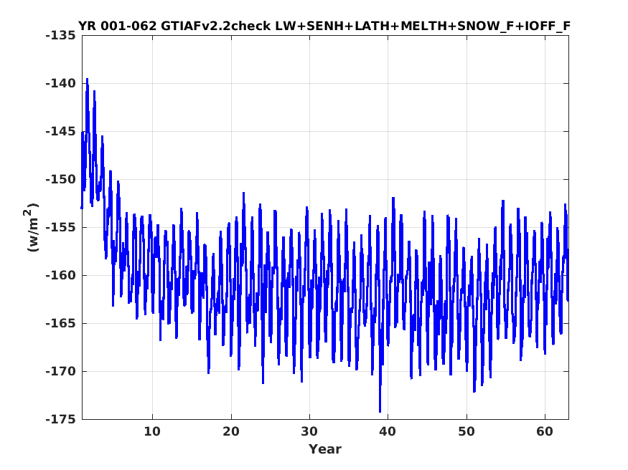628x470 pixels.
Task: Click the blue line's highest peak near year 1
Action: coord(87,80)
